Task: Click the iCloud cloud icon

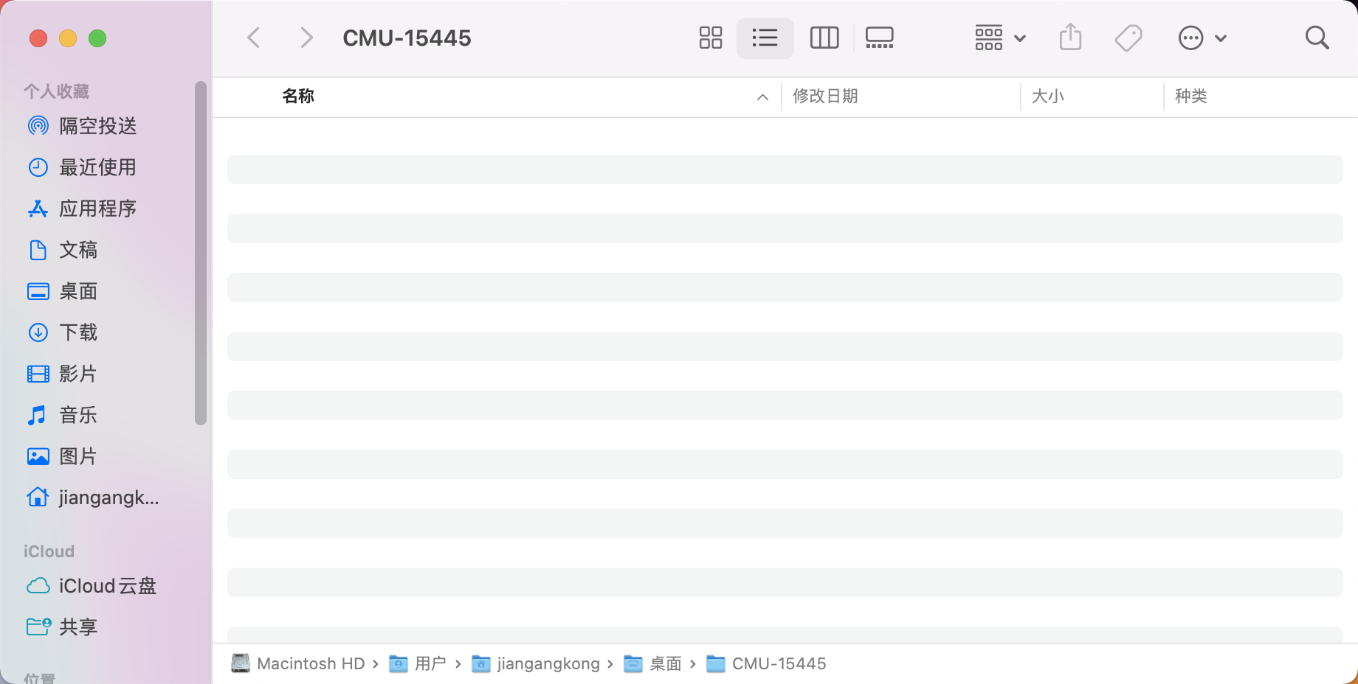Action: tap(38, 586)
